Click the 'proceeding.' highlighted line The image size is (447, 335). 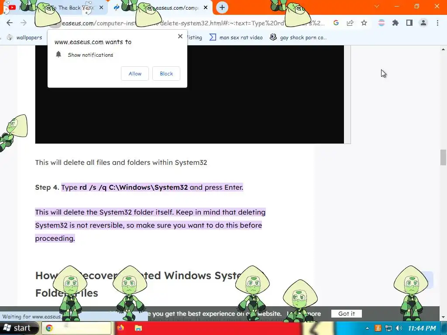55,238
